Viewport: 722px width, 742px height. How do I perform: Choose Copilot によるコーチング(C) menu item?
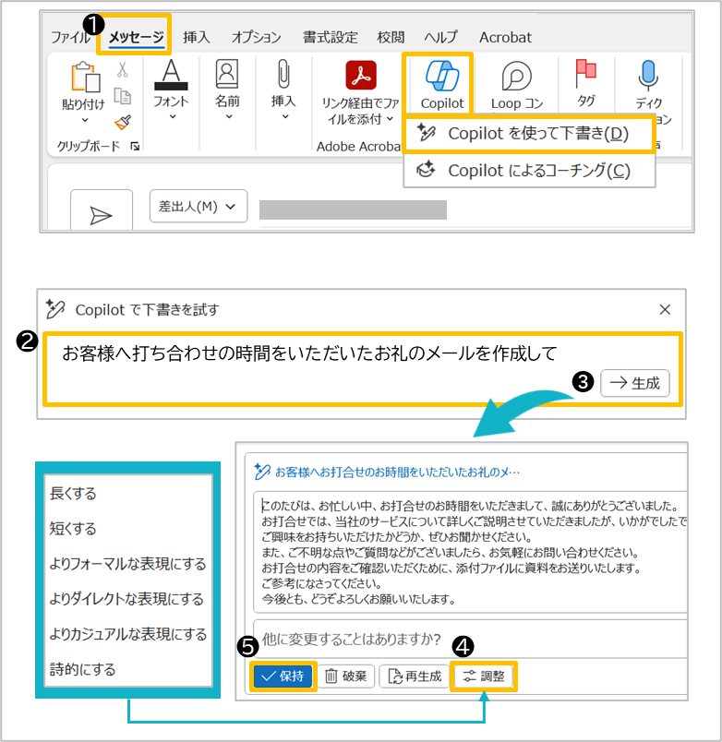pyautogui.click(x=529, y=171)
